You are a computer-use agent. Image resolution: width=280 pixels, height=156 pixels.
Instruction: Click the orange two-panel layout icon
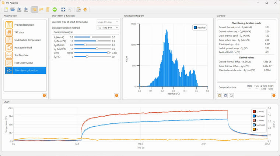point(41,10)
